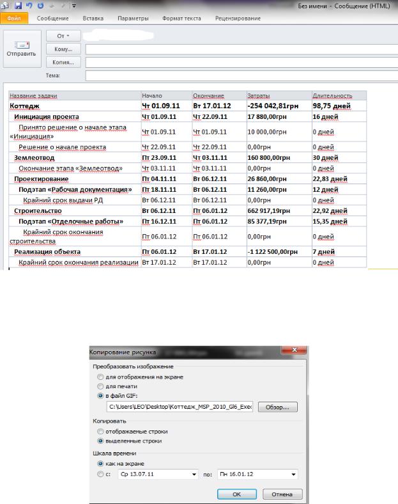The height and width of the screenshot is (504, 398).
Task: Select the 'с:' date range radio option
Action: [100, 474]
